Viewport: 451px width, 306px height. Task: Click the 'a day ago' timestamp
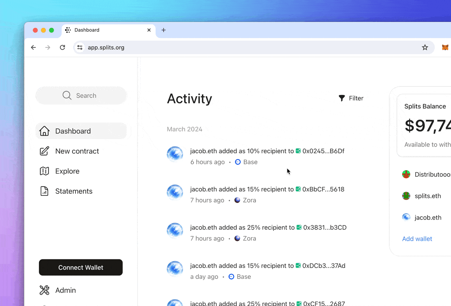pos(204,277)
